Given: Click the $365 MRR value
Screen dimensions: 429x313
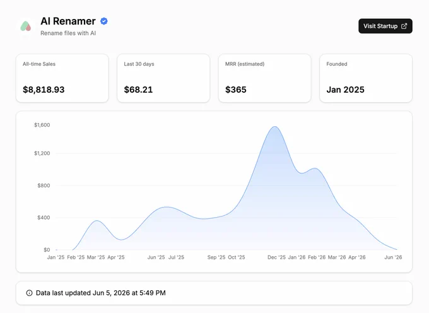Looking at the screenshot, I should click(236, 90).
